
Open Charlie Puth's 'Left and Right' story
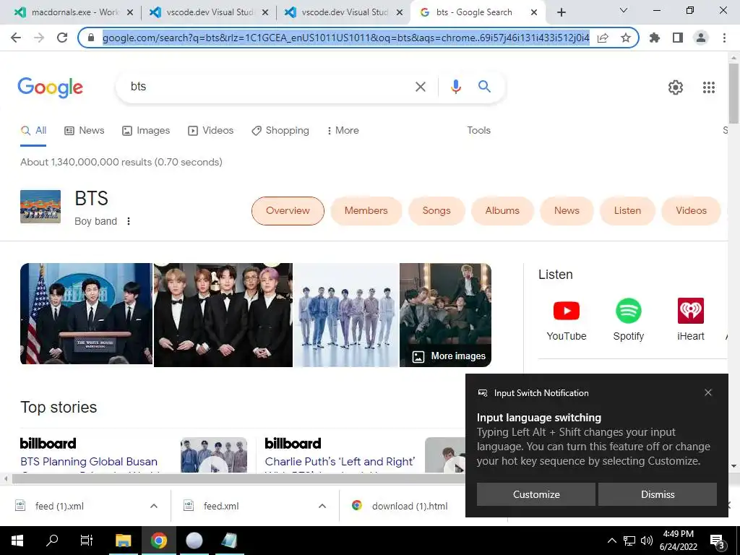(340, 462)
